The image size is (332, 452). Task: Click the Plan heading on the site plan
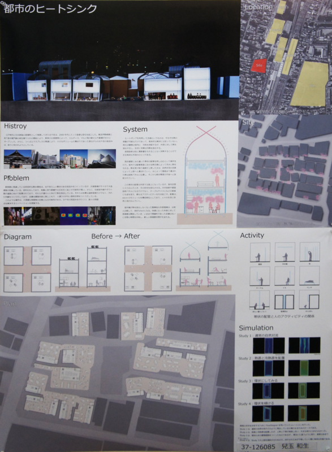[x=10, y=303]
